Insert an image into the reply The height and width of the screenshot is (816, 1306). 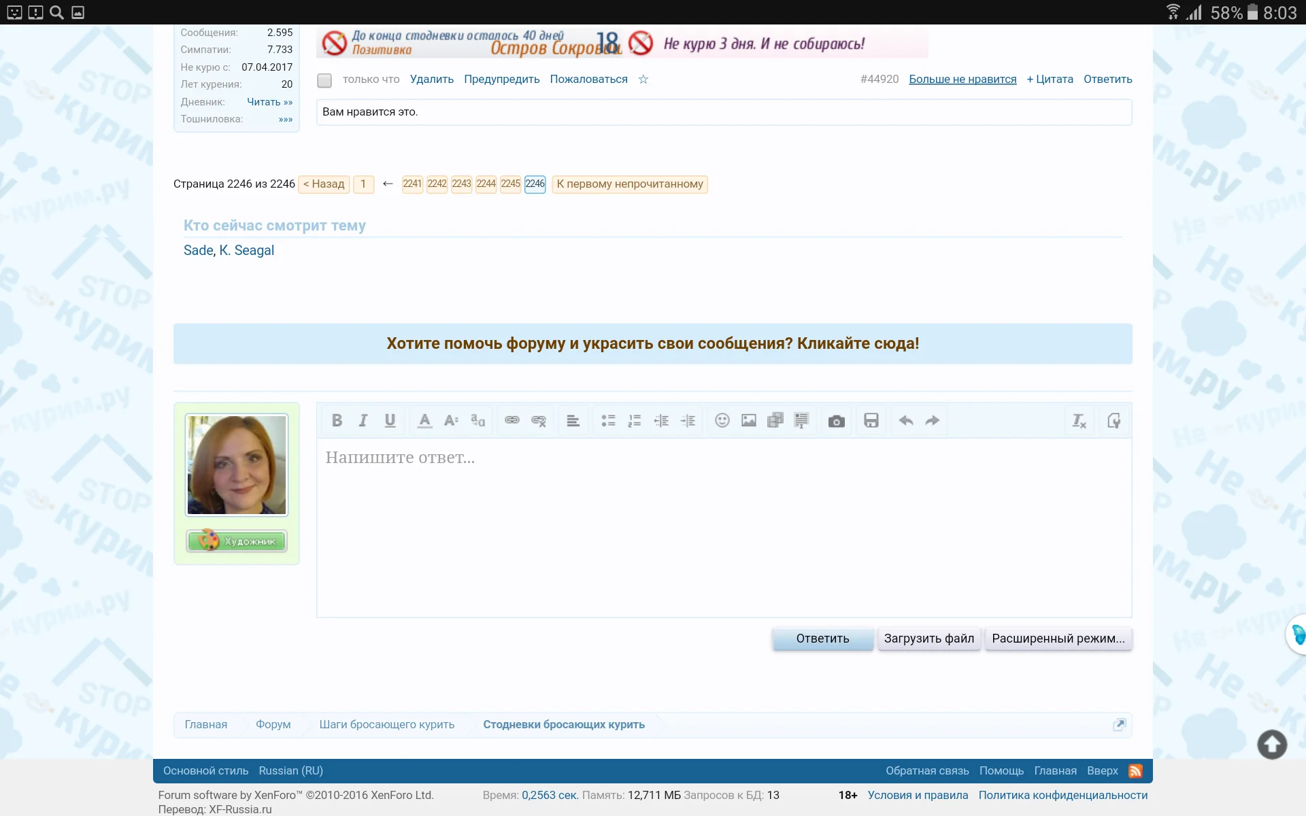tap(748, 420)
